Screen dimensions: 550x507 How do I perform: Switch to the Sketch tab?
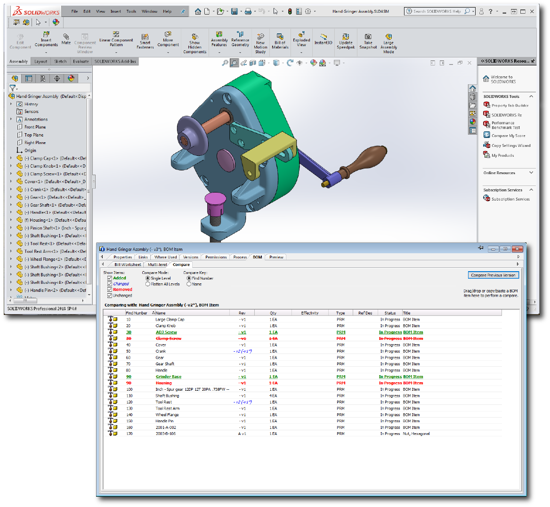point(60,62)
